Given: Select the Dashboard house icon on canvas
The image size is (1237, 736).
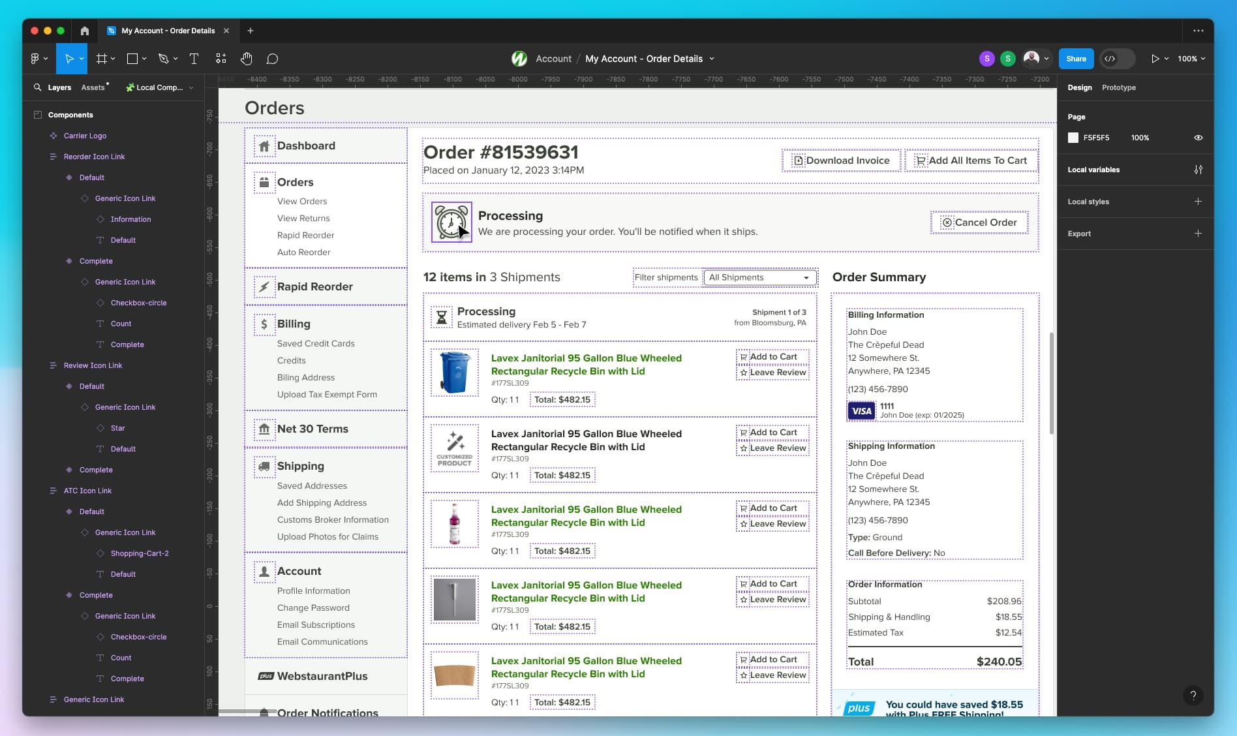Looking at the screenshot, I should coord(264,146).
